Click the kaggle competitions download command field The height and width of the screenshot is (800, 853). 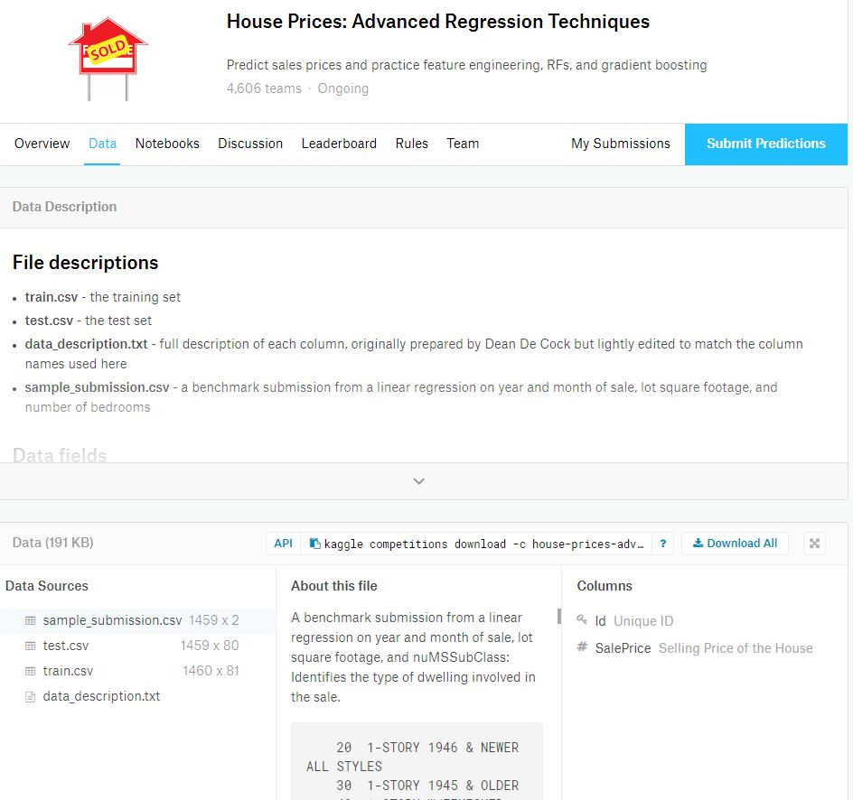(x=476, y=544)
